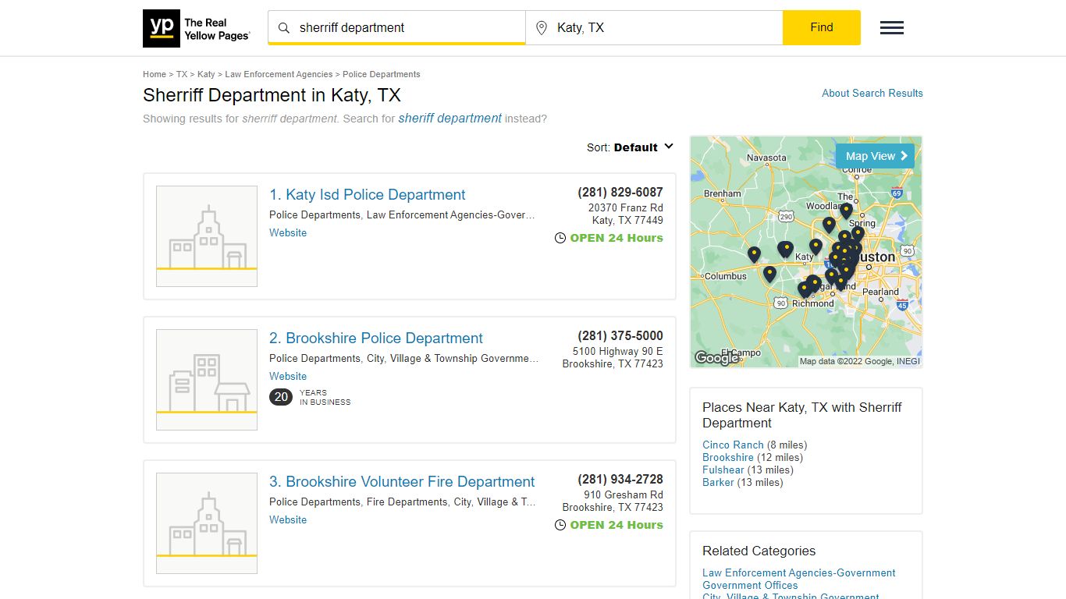
Task: Click the map pin near Columbus
Action: pyautogui.click(x=754, y=255)
